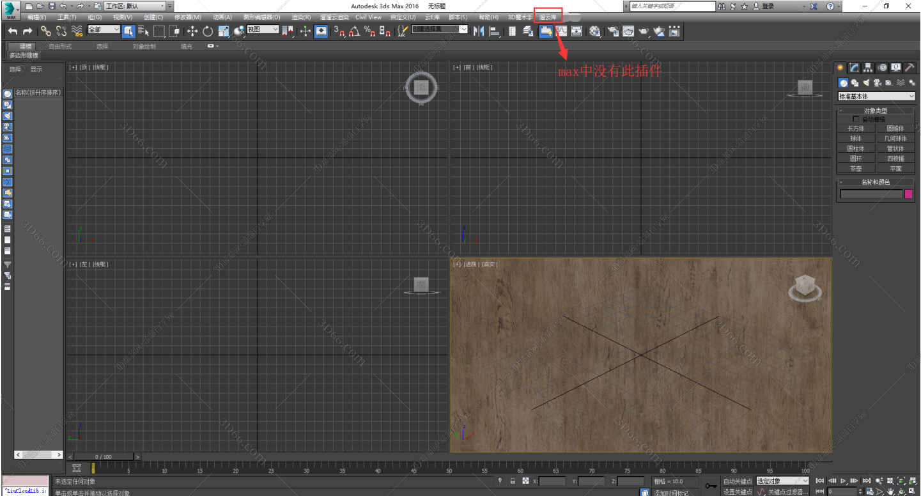Activate the Select Object tool
921x496 pixels.
coord(128,31)
